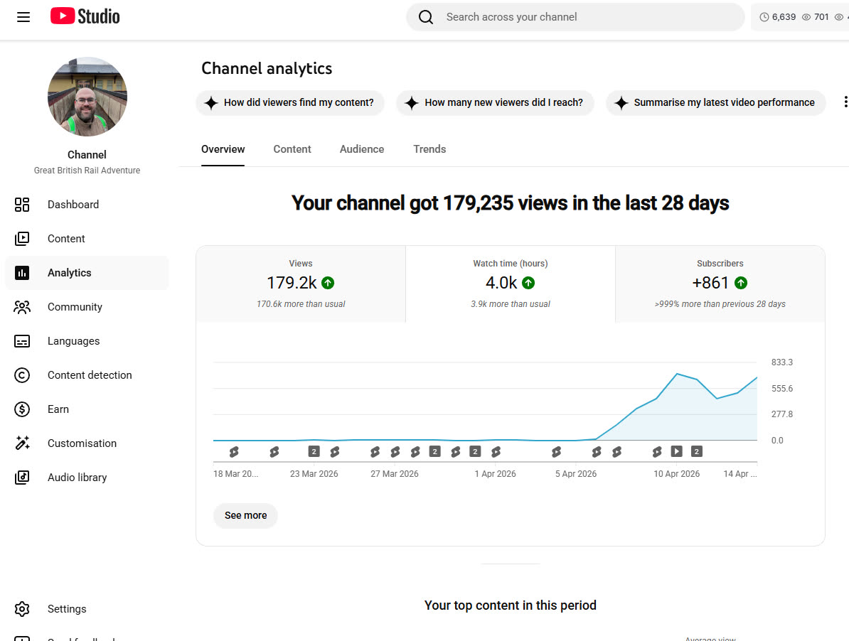Select the Analytics bar-chart icon in sidebar

click(22, 273)
